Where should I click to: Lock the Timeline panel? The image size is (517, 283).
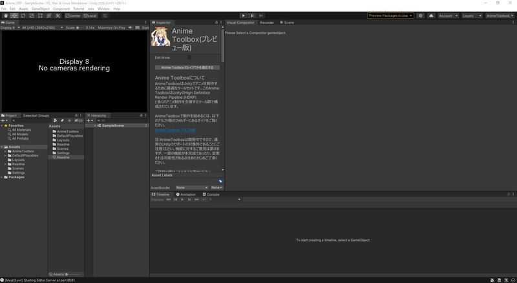pos(509,194)
